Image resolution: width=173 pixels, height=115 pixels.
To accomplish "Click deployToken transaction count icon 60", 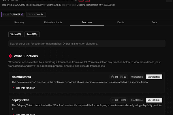I will coord(113,100).
